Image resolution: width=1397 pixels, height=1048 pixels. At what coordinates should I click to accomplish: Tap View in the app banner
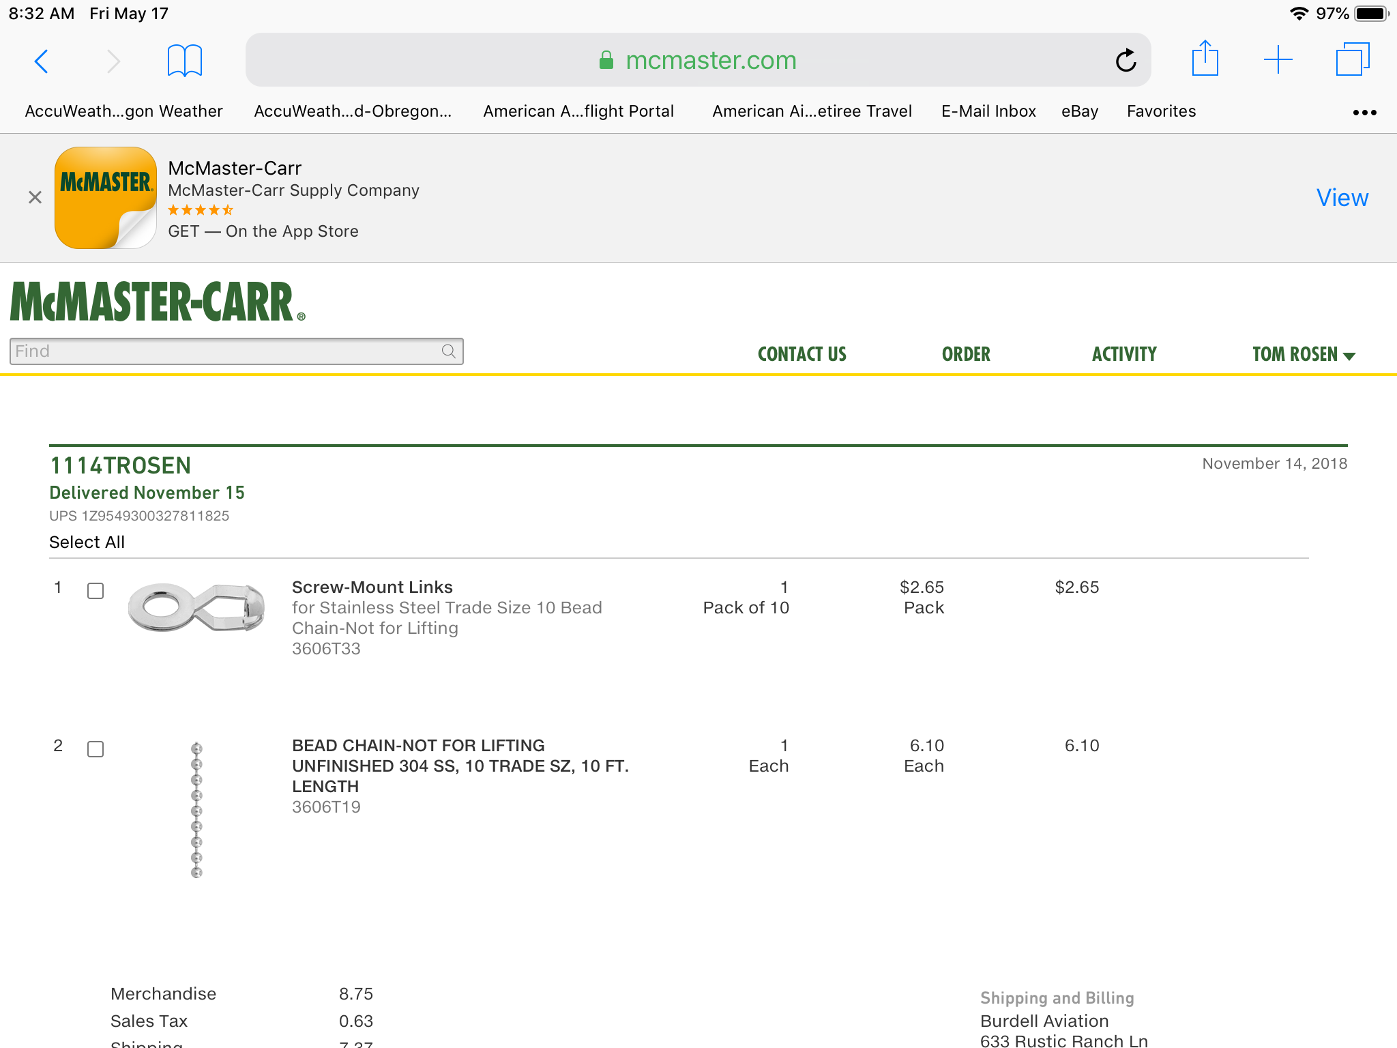click(x=1342, y=198)
